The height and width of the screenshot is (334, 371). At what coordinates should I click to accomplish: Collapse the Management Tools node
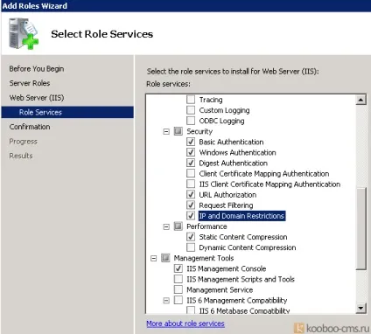point(154,258)
